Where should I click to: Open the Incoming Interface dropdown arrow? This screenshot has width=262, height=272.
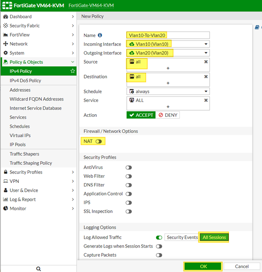(x=206, y=44)
